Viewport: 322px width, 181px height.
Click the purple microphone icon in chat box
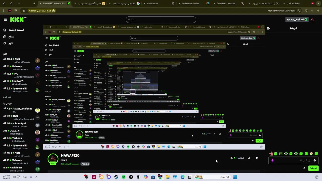coord(272,160)
